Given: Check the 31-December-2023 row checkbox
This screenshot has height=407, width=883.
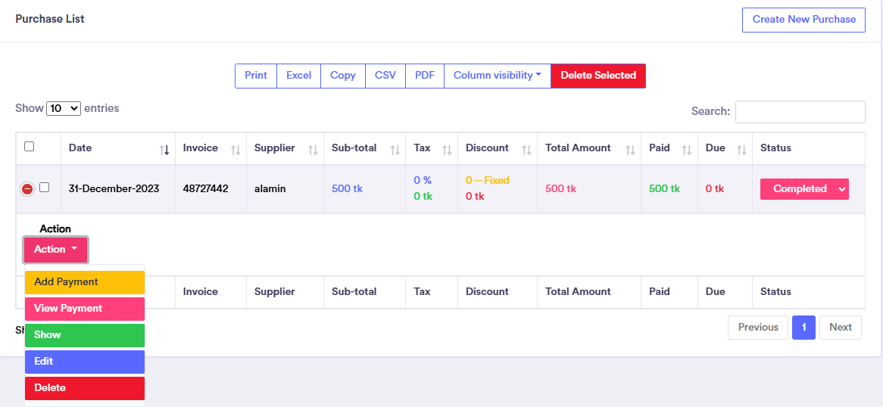Looking at the screenshot, I should pyautogui.click(x=44, y=187).
